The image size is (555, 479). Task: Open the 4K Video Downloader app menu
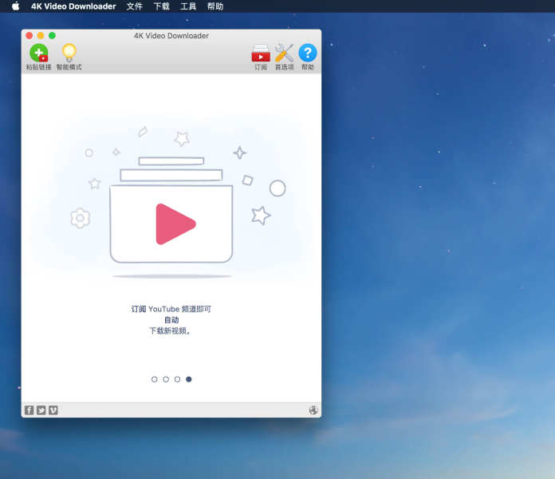73,6
